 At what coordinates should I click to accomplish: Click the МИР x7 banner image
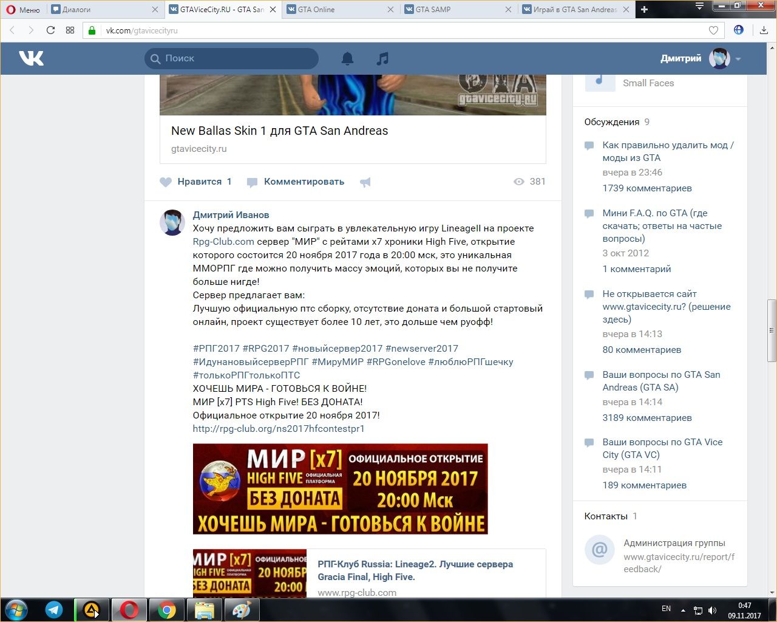[x=340, y=489]
